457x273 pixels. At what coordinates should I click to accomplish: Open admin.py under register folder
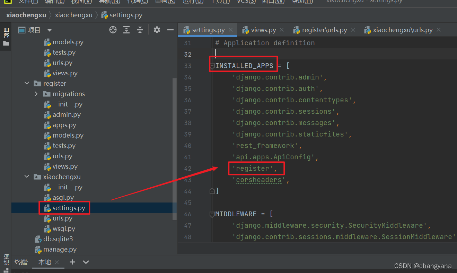(67, 114)
